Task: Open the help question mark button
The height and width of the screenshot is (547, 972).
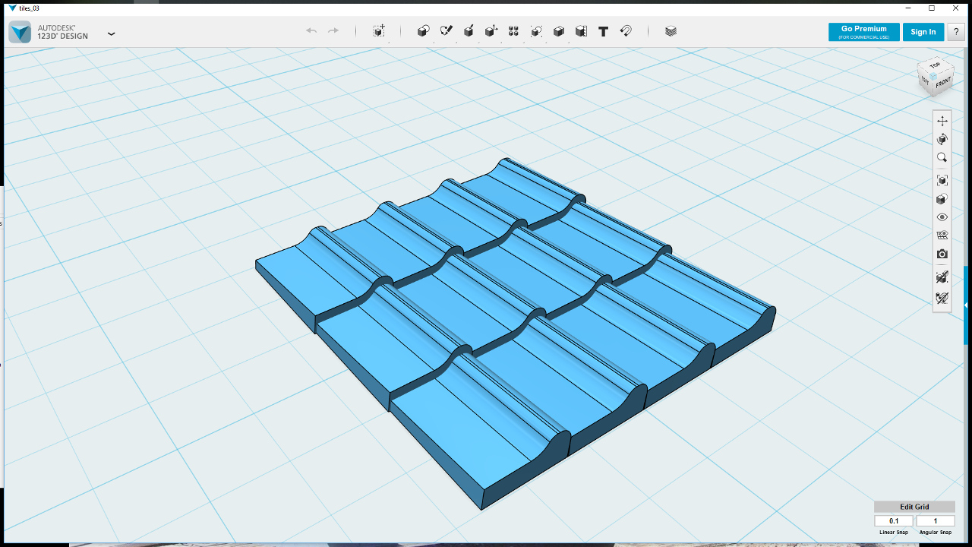Action: point(956,32)
